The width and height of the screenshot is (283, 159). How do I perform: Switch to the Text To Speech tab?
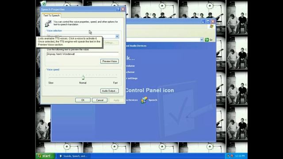[x=51, y=15]
